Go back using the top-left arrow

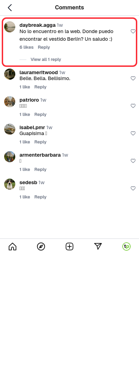pyautogui.click(x=10, y=8)
